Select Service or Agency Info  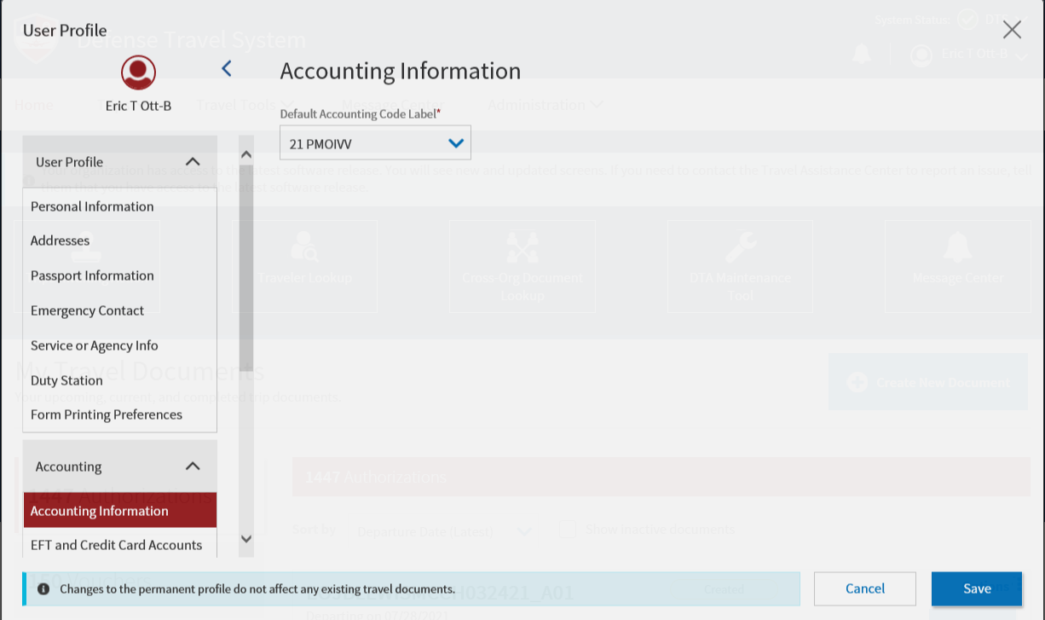[x=95, y=345]
